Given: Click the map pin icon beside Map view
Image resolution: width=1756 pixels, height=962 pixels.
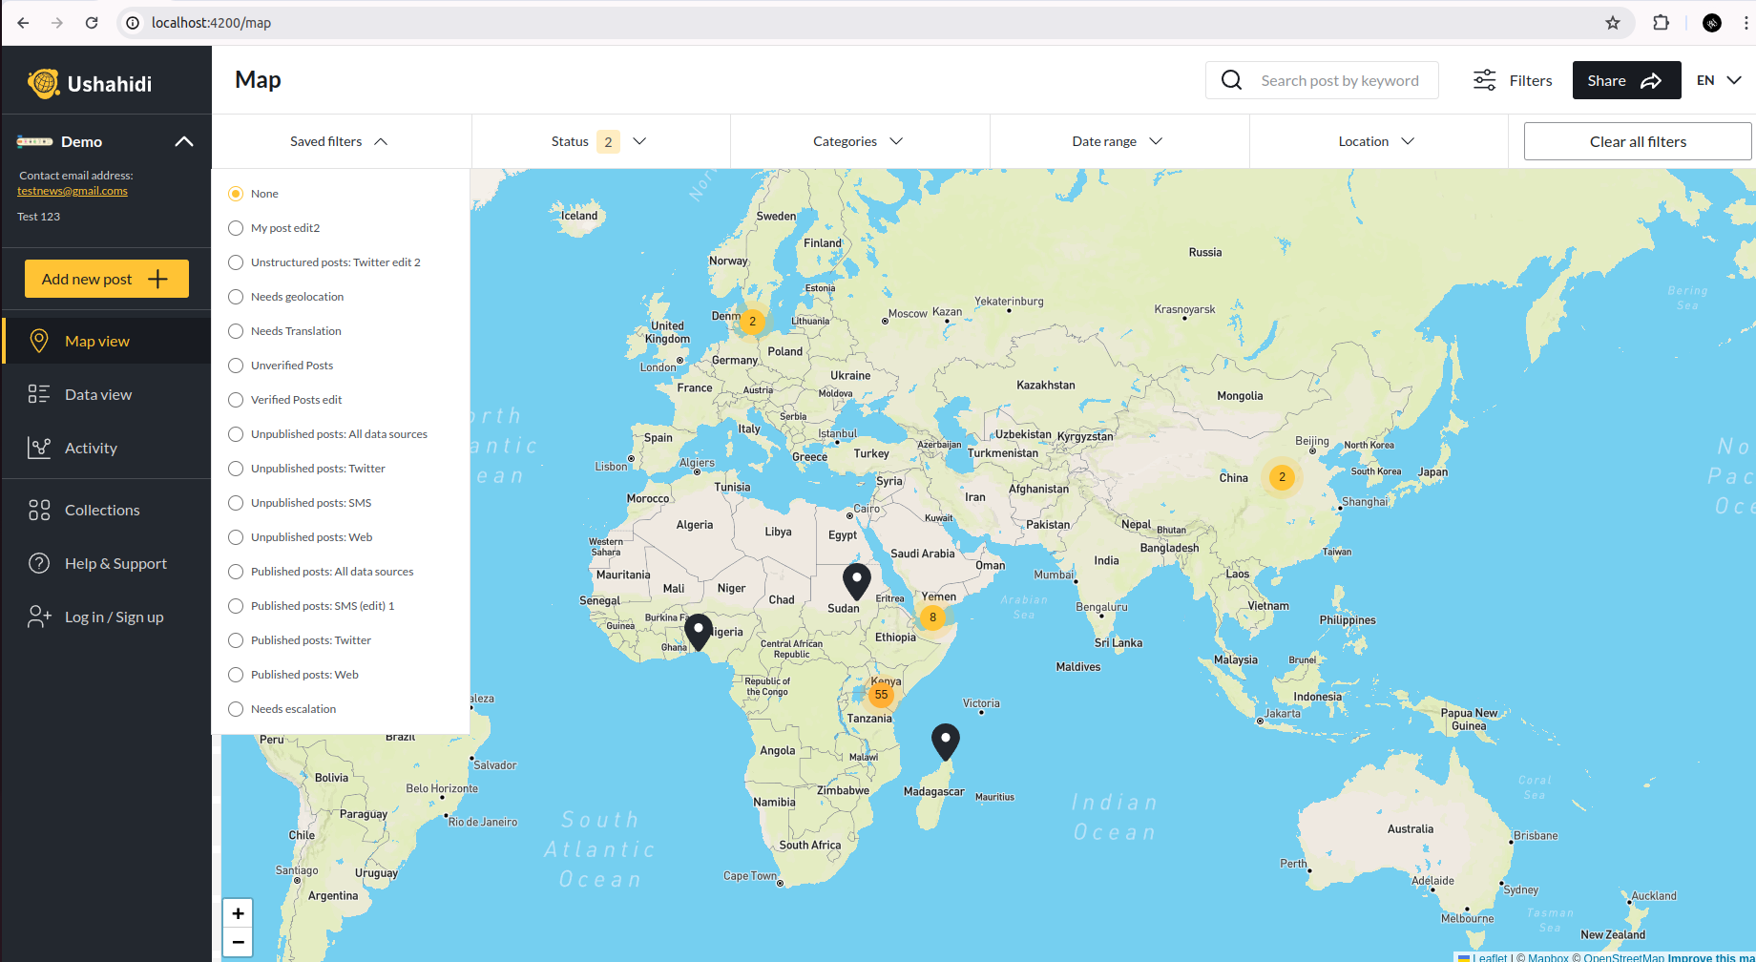Looking at the screenshot, I should (39, 341).
